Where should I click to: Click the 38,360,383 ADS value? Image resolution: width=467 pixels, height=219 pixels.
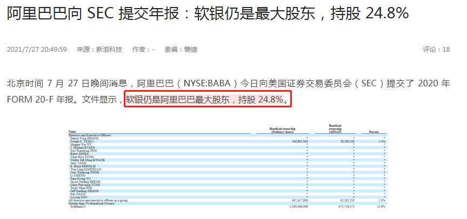347,141
